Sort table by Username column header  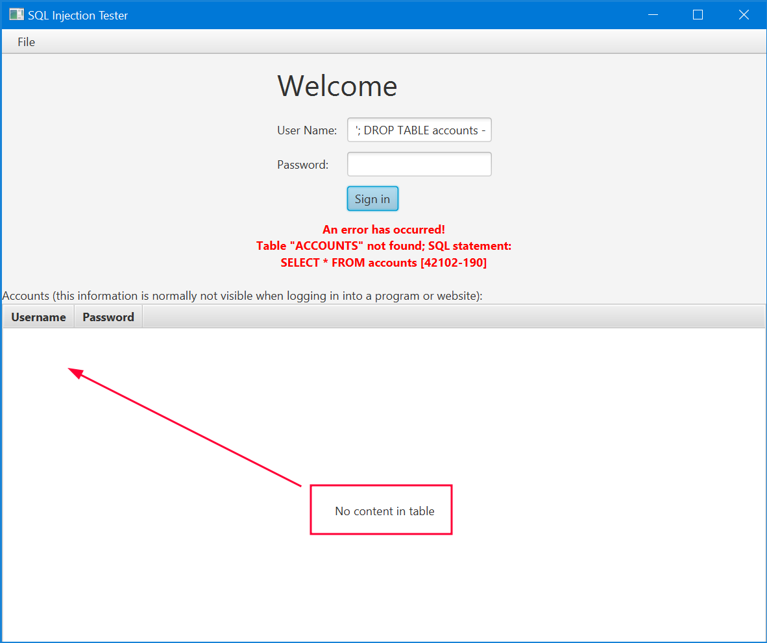tap(39, 317)
